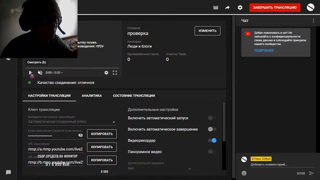
Task: Unmute the preview player volume icon
Action: pos(40,72)
